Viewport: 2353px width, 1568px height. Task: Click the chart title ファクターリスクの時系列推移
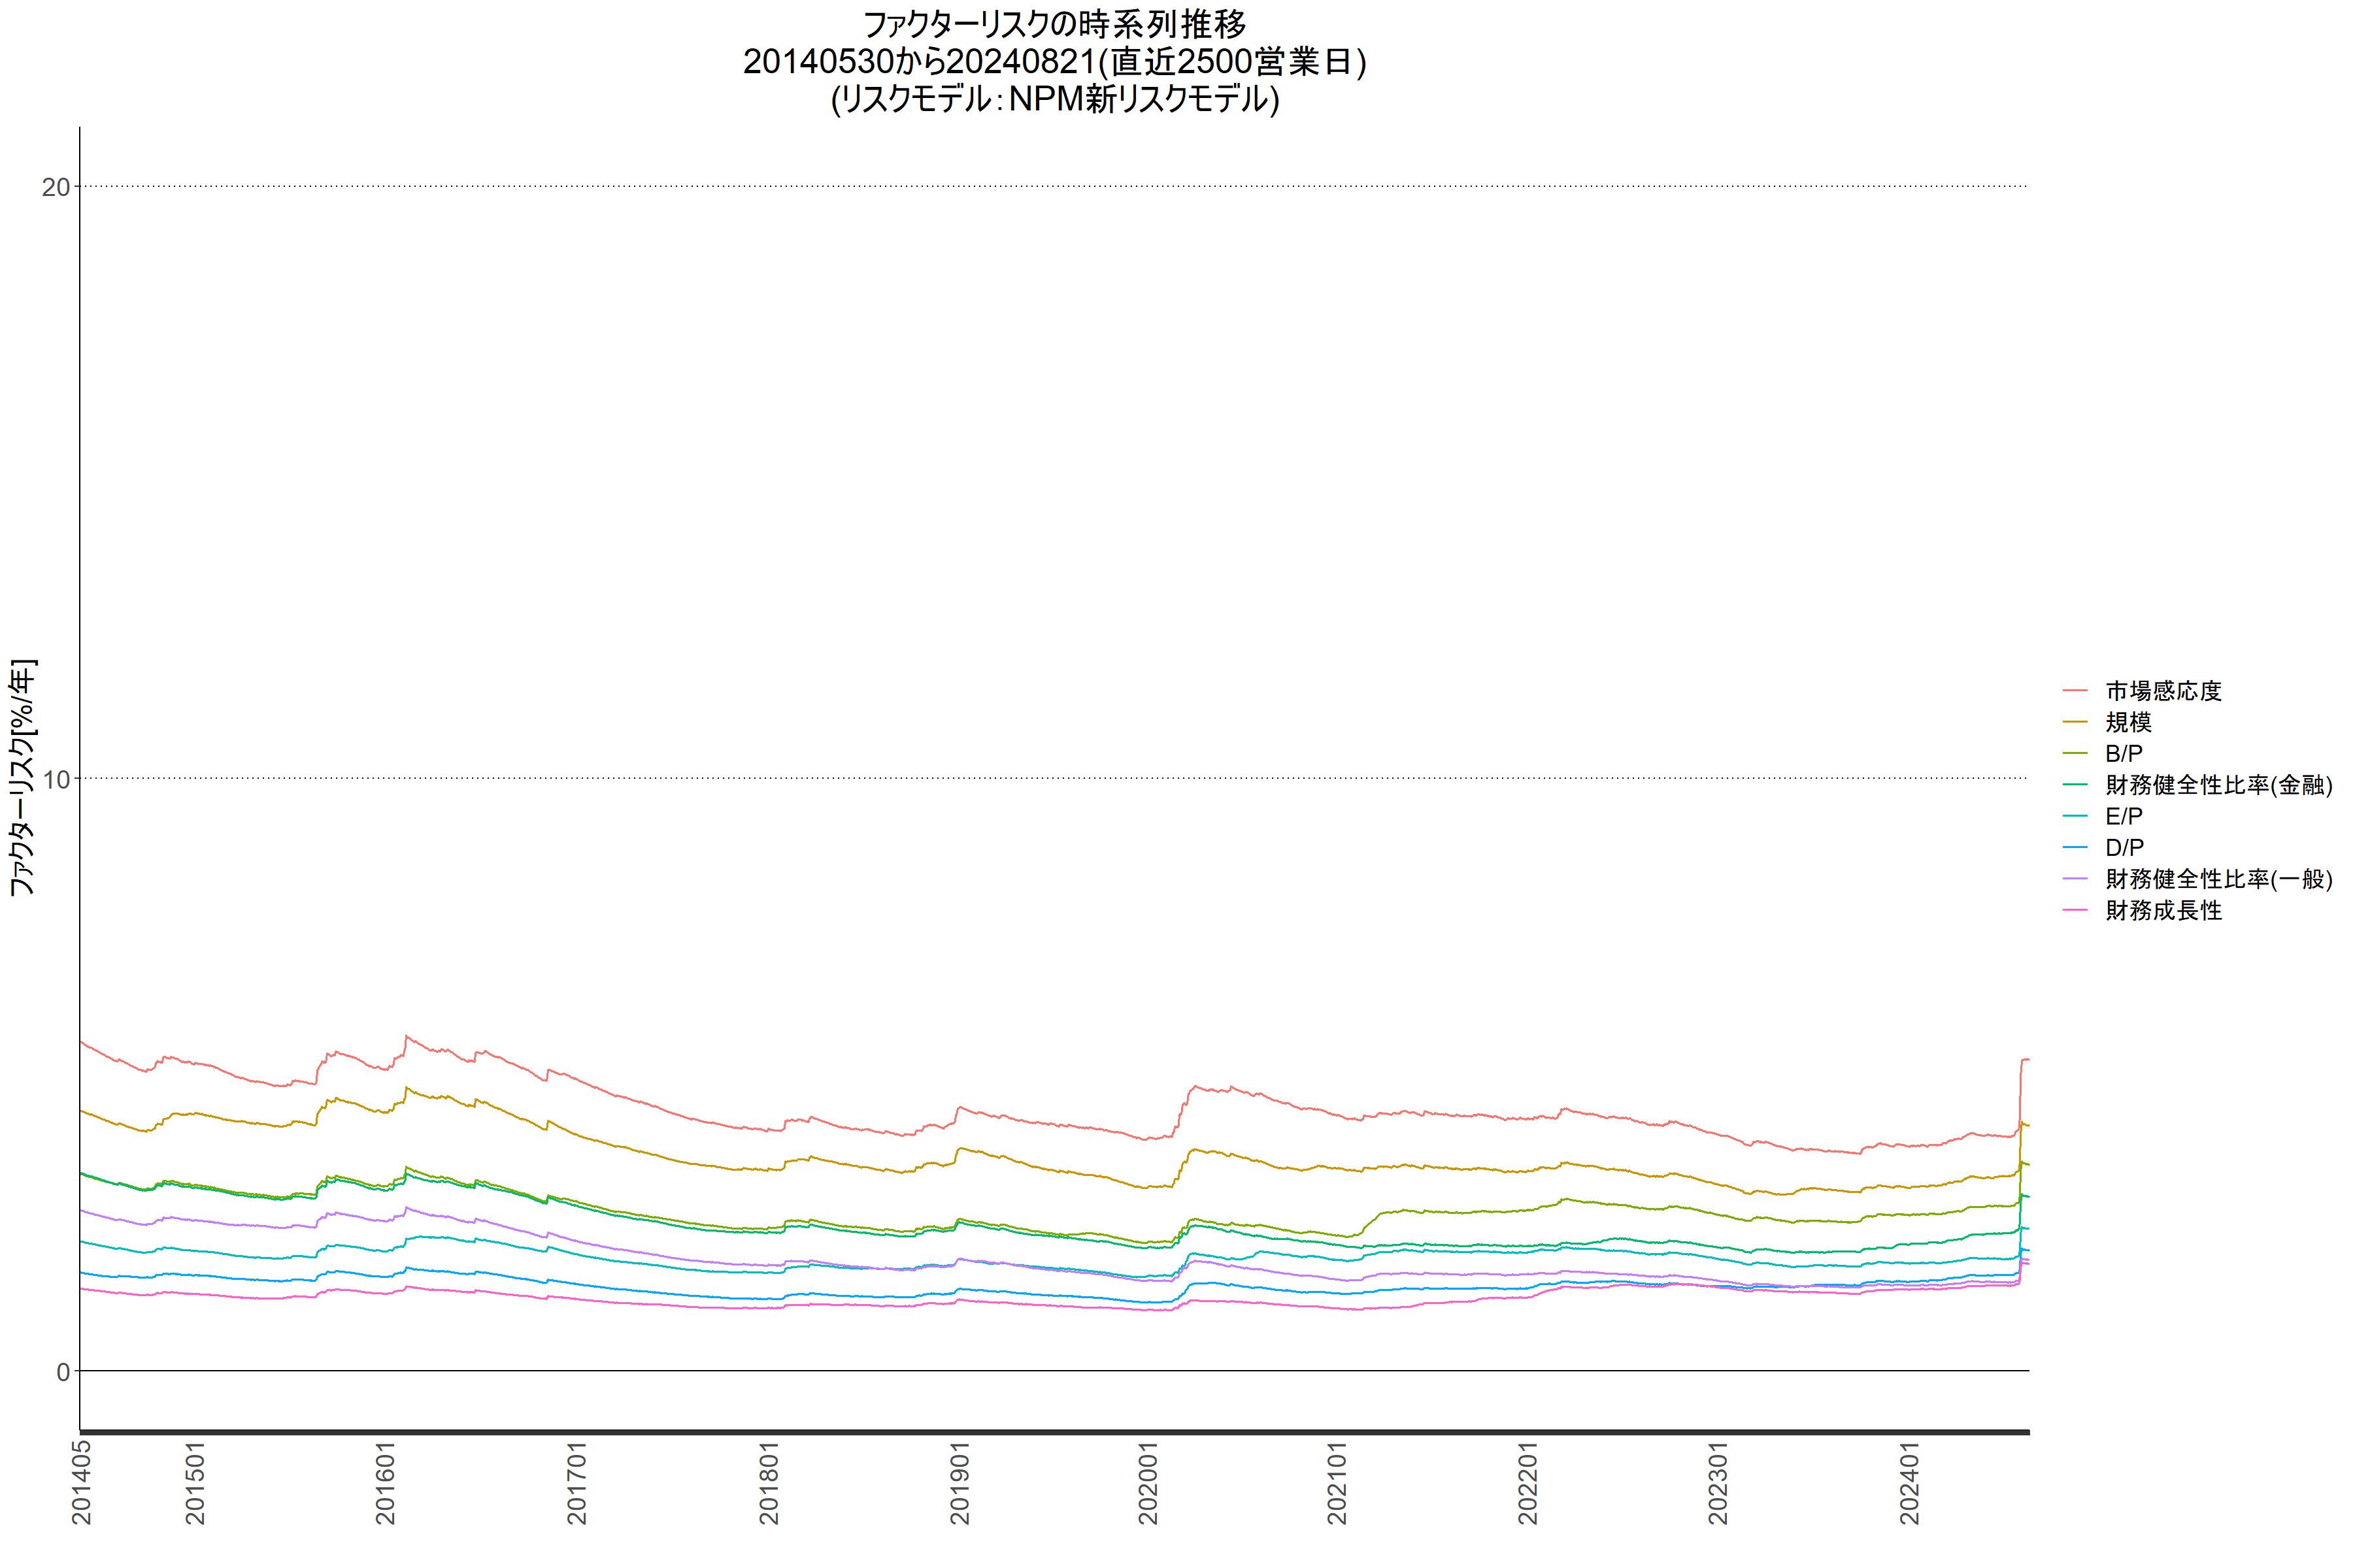click(1054, 24)
